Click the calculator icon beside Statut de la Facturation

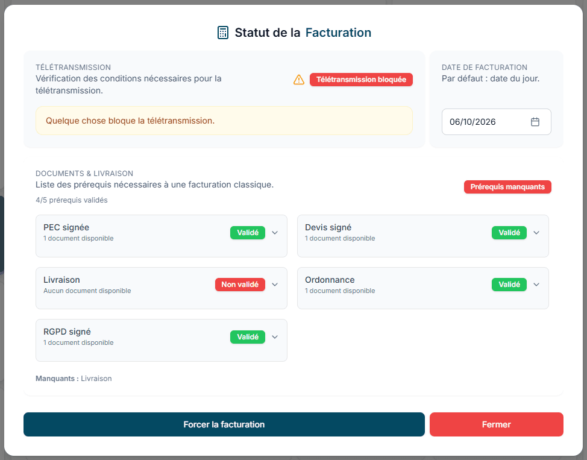[223, 33]
